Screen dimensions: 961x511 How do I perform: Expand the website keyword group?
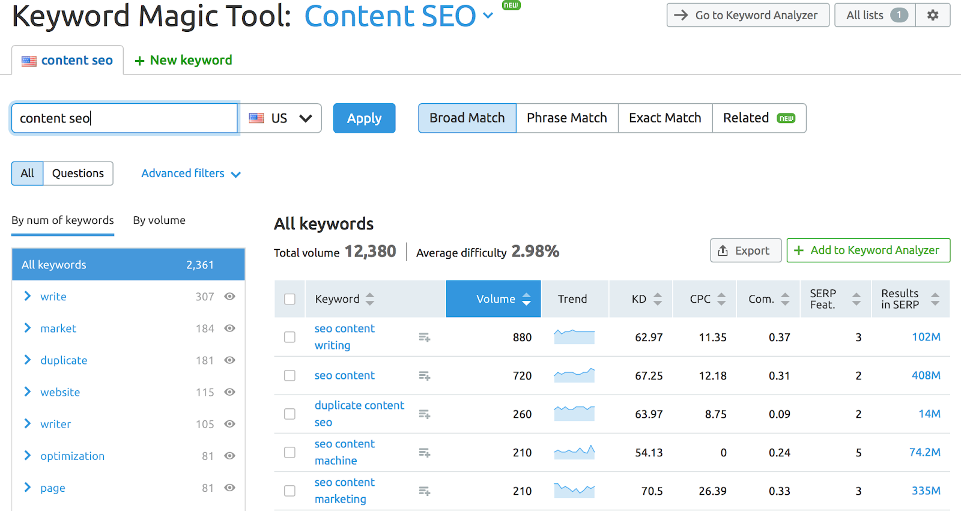click(27, 392)
